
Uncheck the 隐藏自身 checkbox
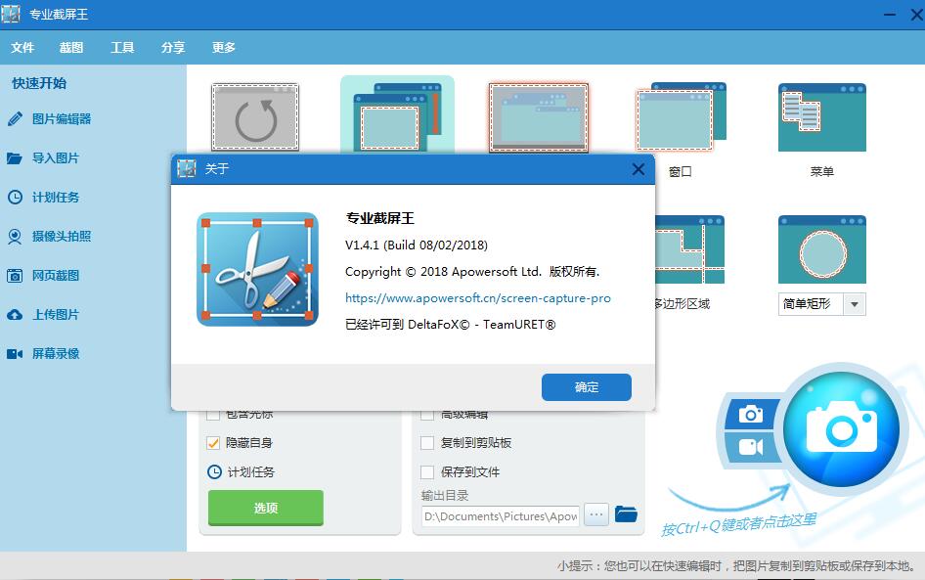pyautogui.click(x=213, y=442)
